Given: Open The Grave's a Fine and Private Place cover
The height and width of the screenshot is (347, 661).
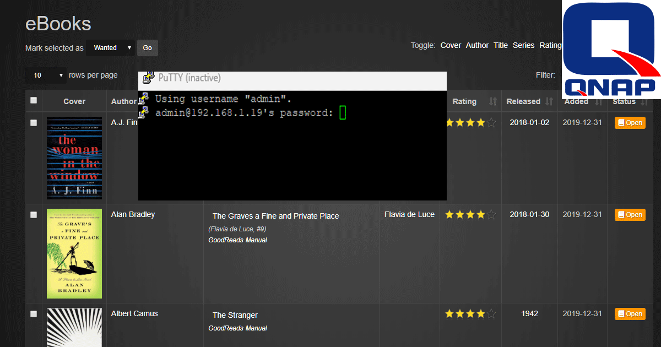Looking at the screenshot, I should click(x=74, y=253).
